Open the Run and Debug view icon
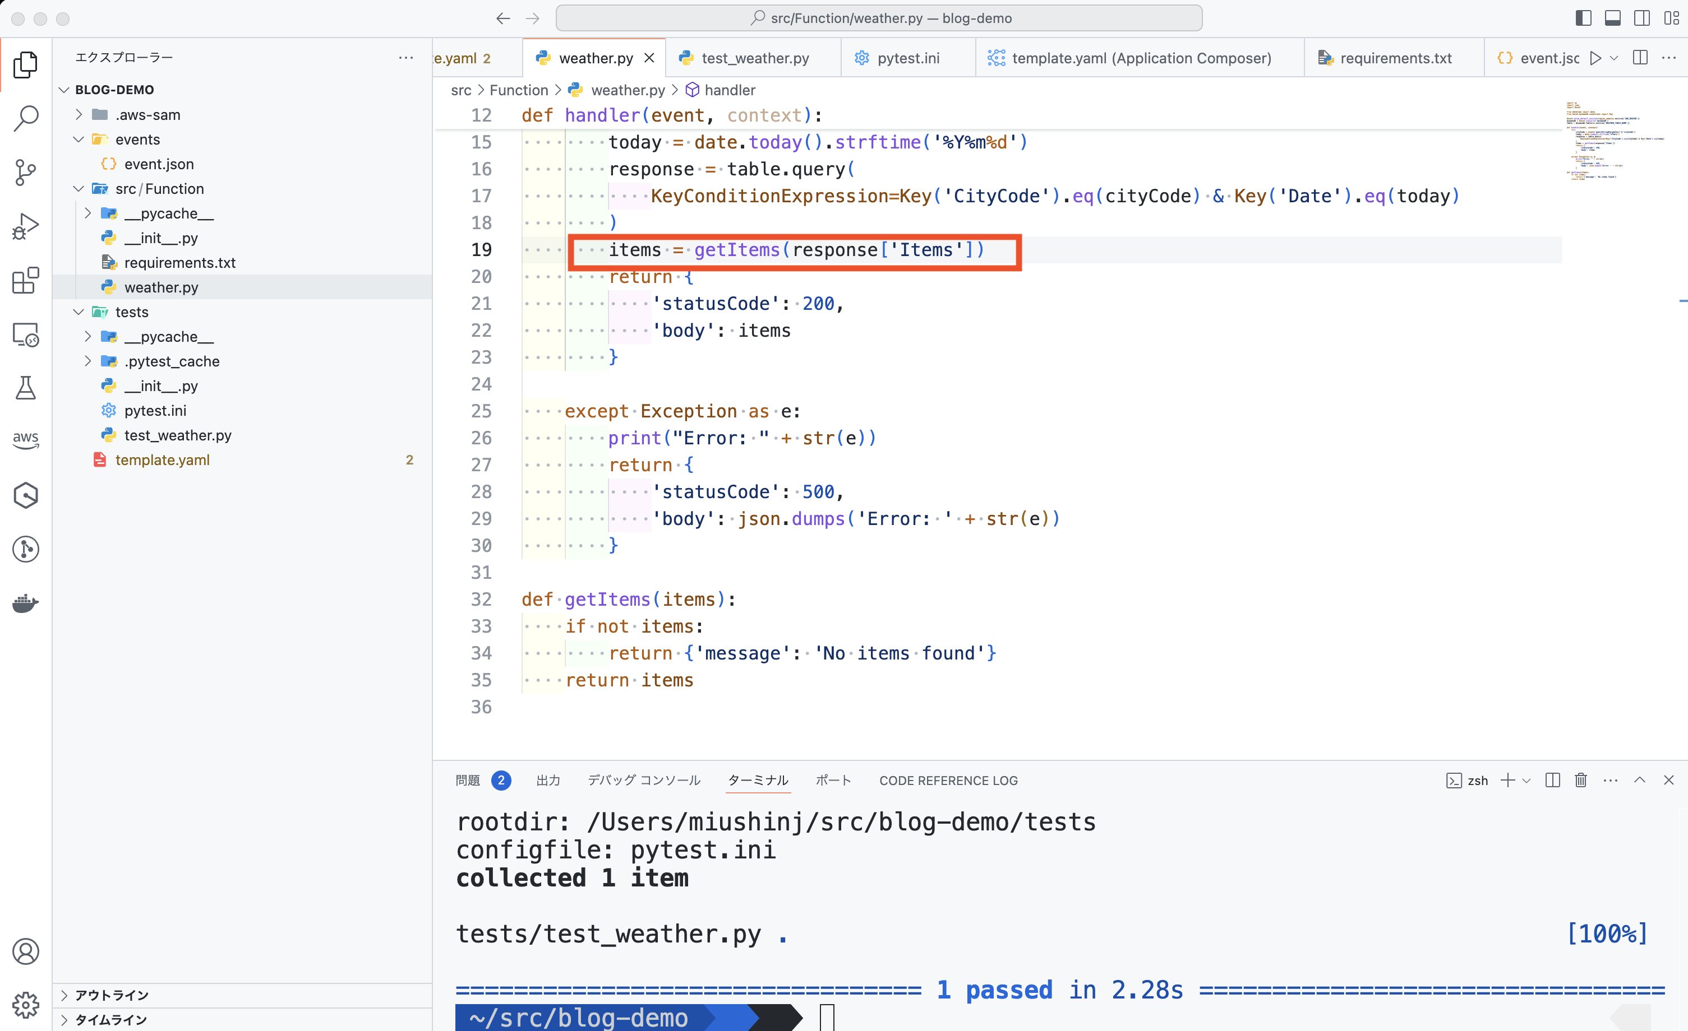Viewport: 1688px width, 1031px height. click(x=26, y=226)
